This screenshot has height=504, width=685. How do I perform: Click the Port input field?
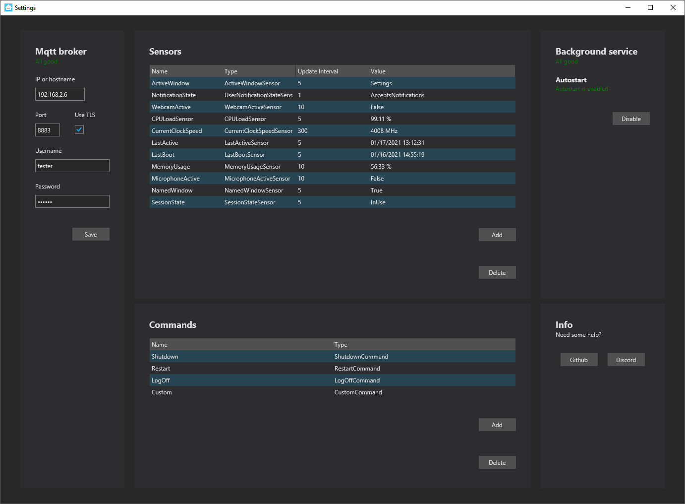[47, 129]
